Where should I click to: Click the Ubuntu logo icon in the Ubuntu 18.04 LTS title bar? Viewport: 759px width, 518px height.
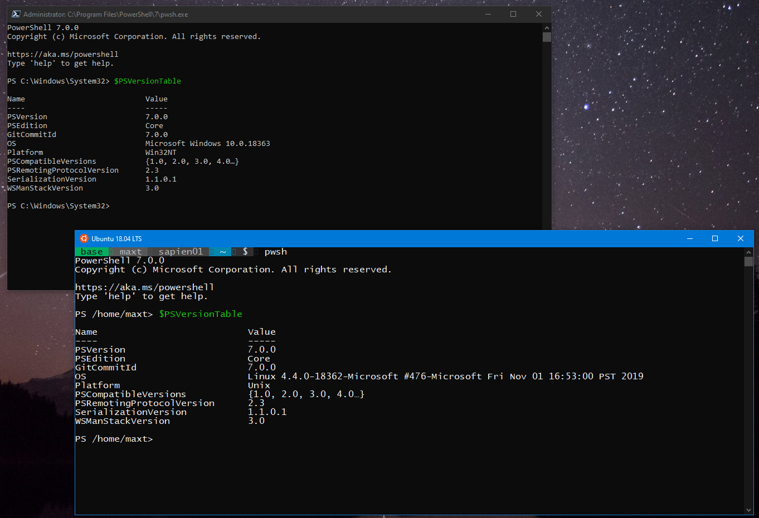84,238
